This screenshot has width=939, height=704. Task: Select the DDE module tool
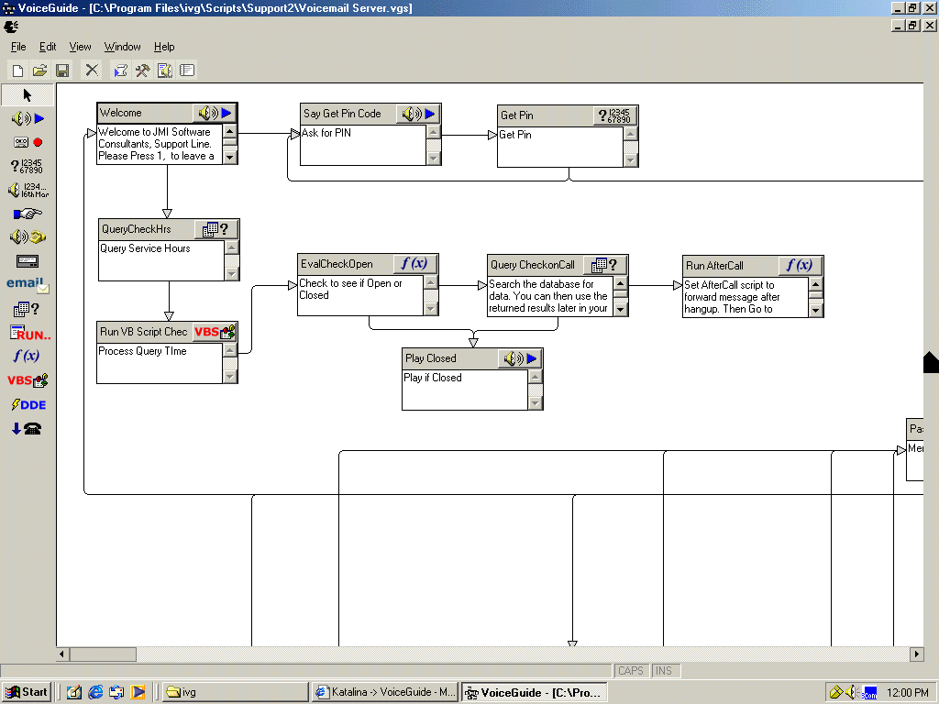click(28, 404)
